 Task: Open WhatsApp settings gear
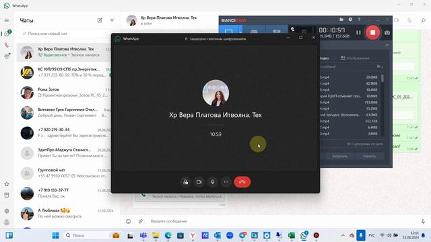click(7, 211)
